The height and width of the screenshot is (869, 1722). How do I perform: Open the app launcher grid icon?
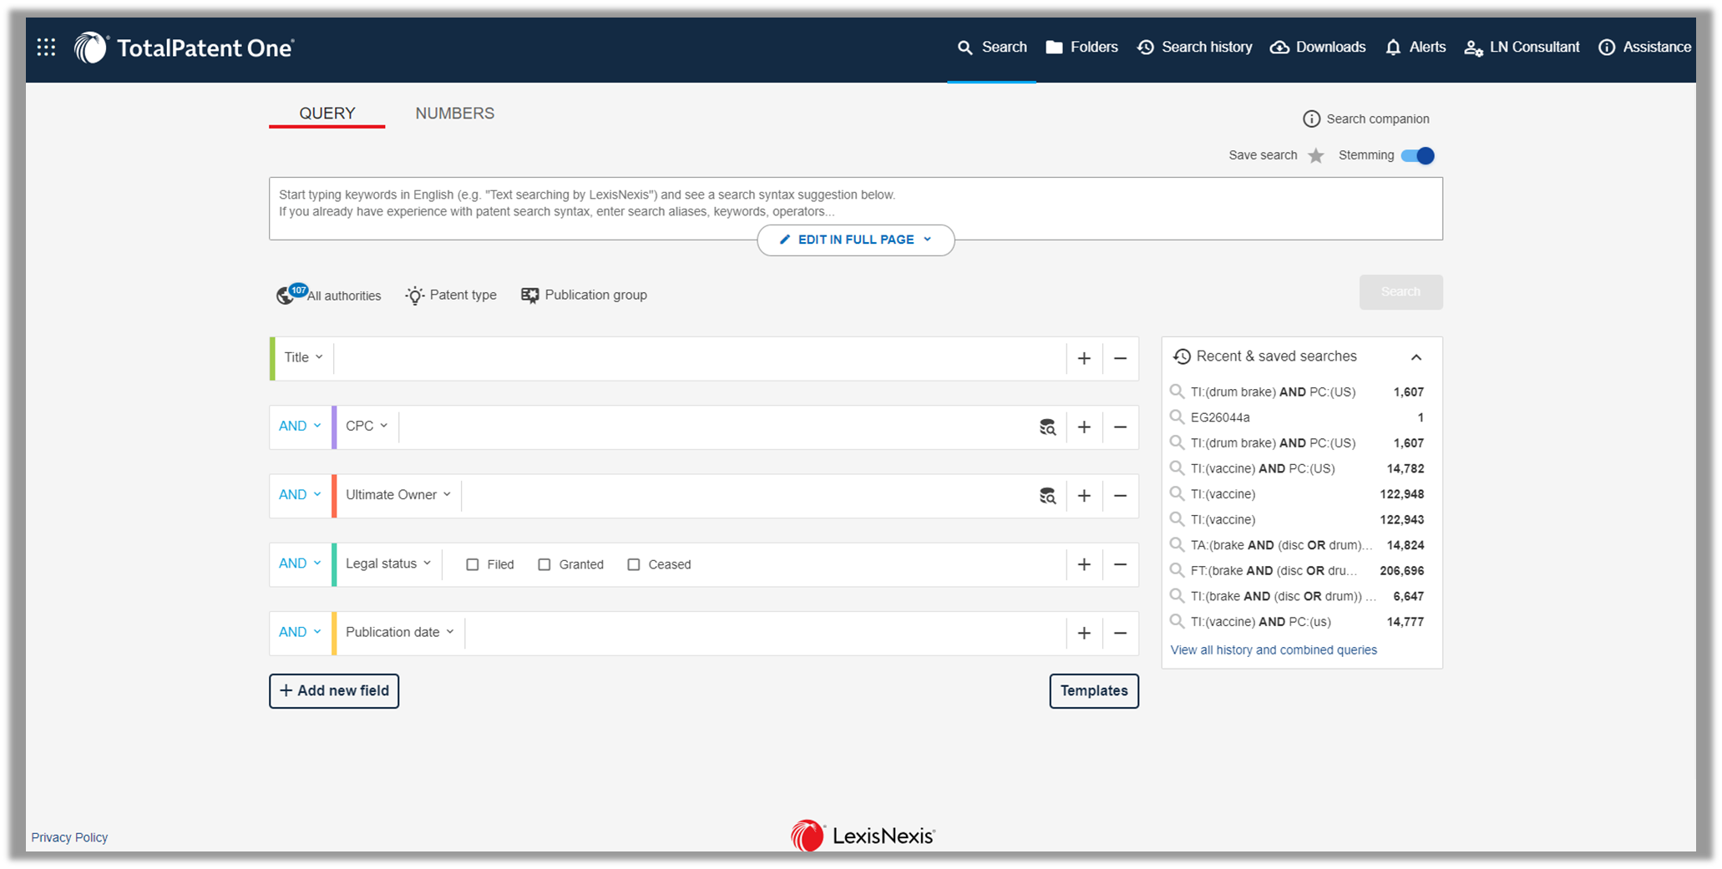pos(47,48)
